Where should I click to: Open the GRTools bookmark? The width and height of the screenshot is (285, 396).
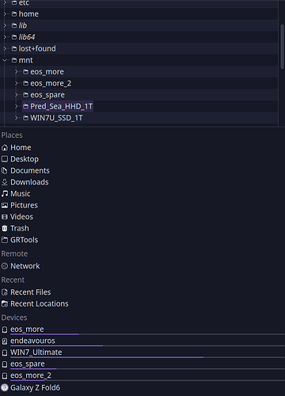[x=20, y=240]
